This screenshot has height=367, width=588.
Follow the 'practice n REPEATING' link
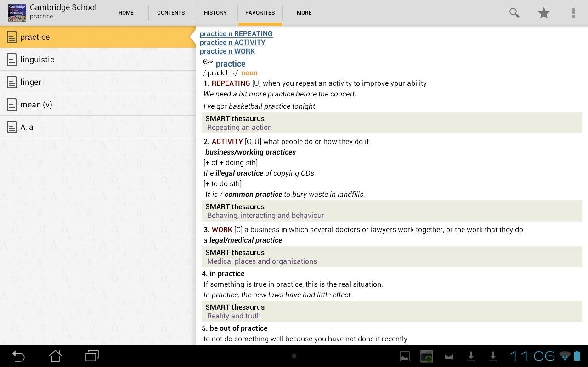(x=236, y=33)
